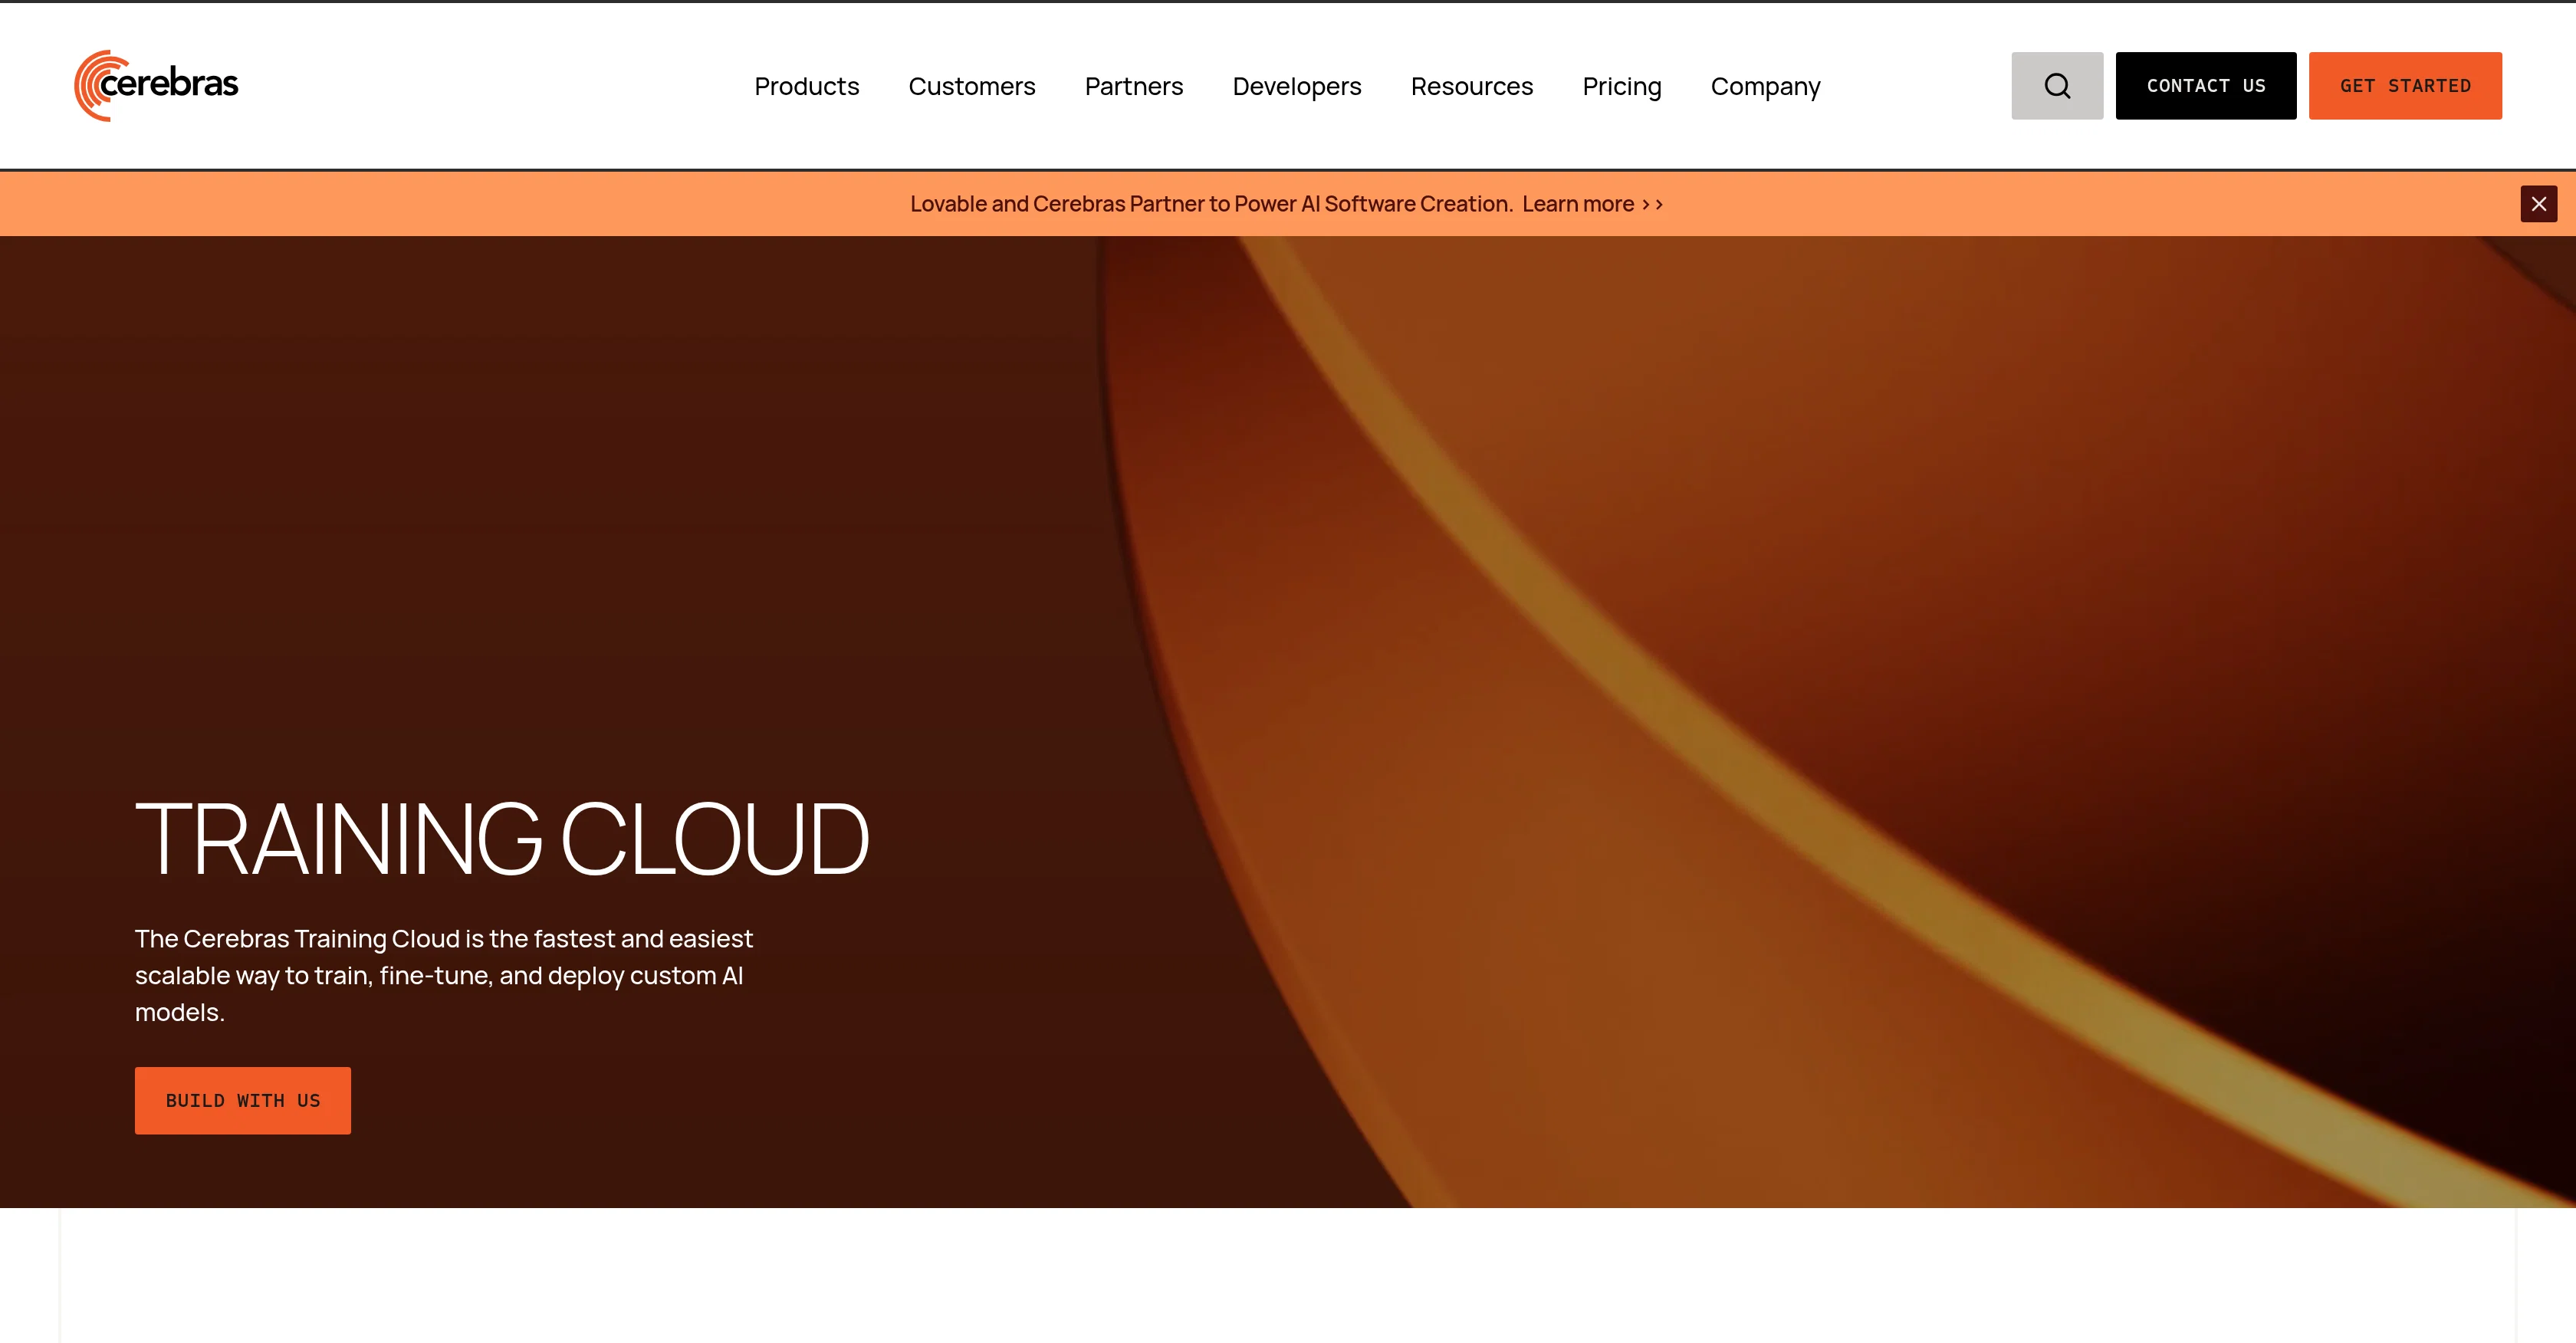Open the site search magnifier icon

tap(2057, 86)
